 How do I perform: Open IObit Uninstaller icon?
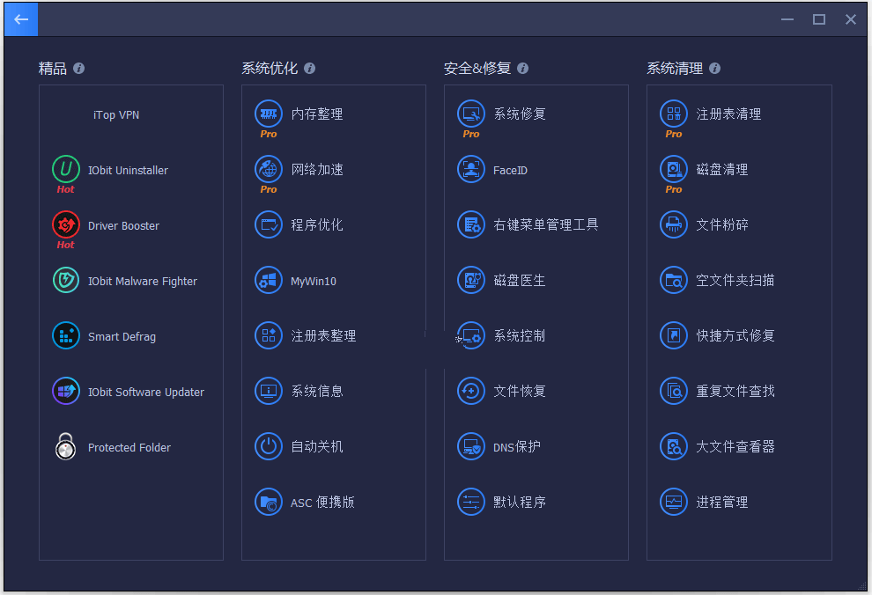tap(66, 169)
